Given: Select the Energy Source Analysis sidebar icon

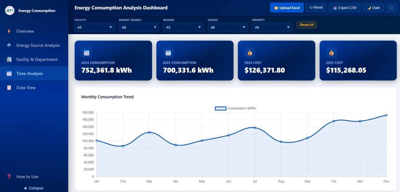Looking at the screenshot, I should [9, 45].
